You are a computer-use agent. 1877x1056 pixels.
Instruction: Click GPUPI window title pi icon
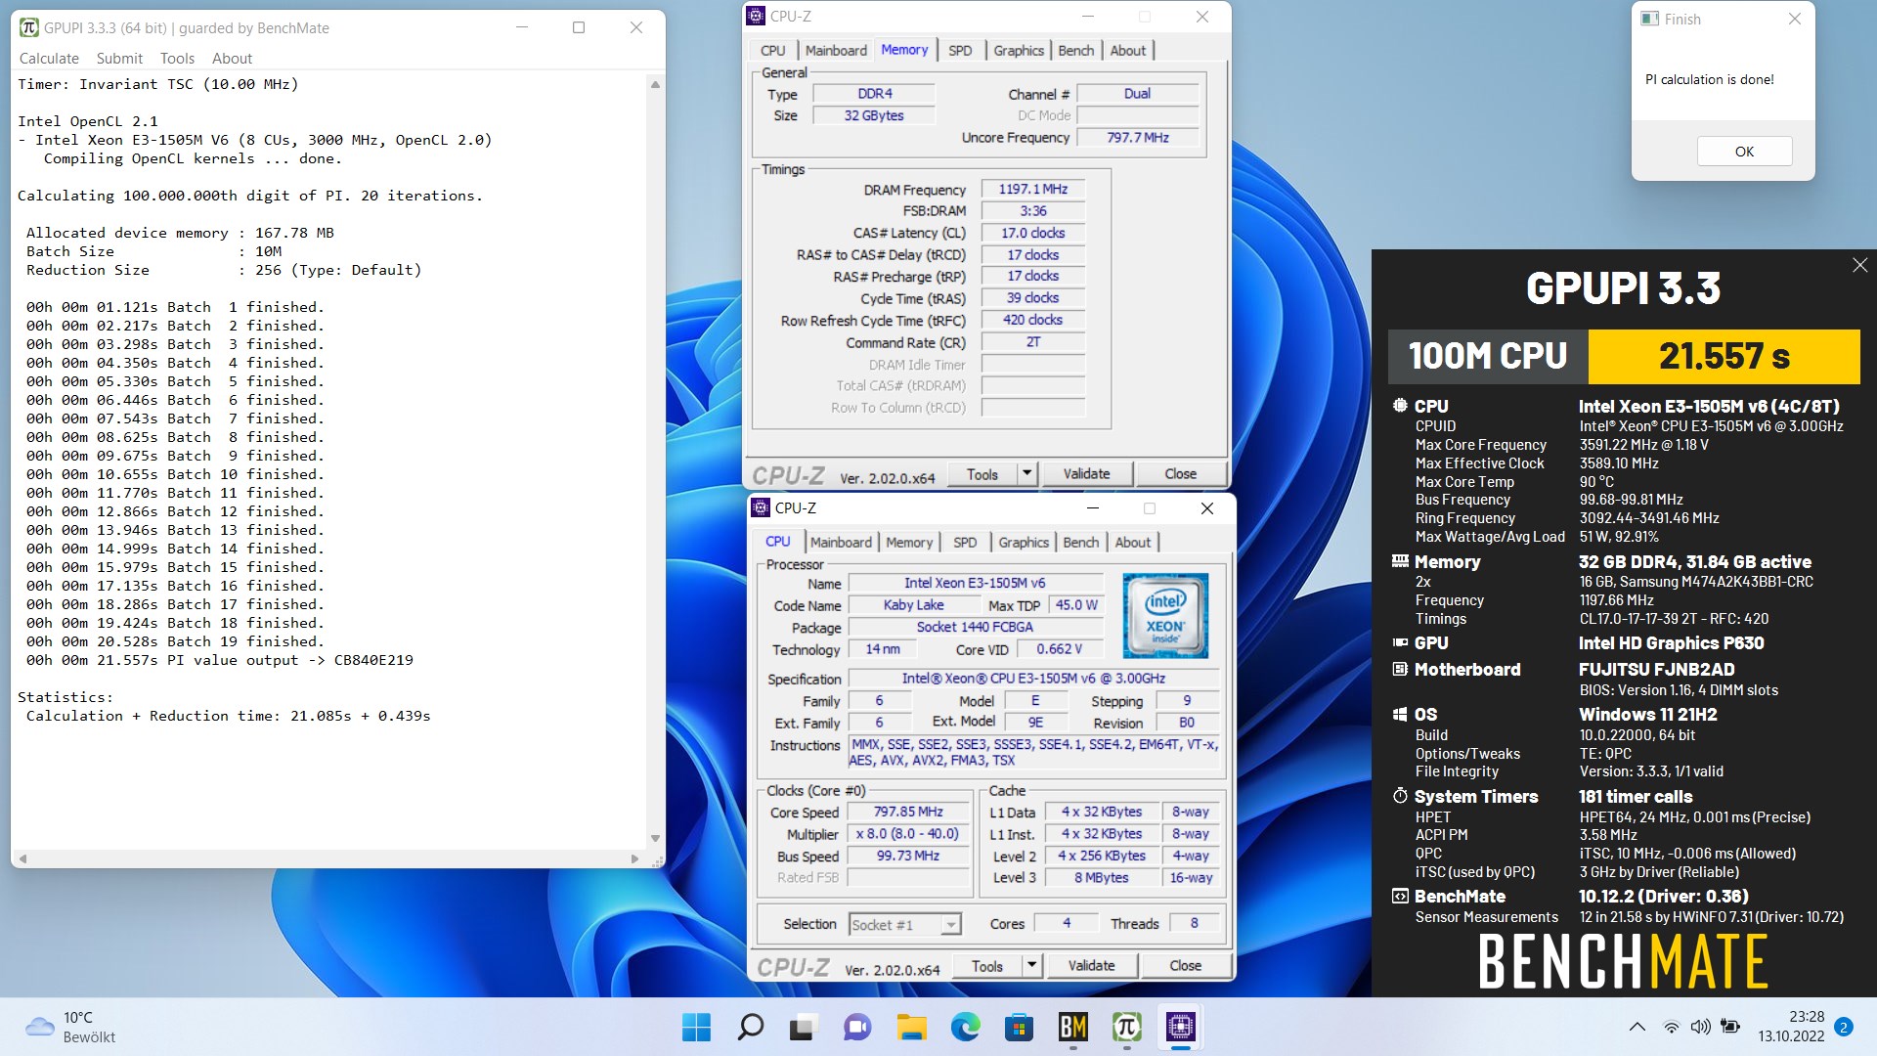[29, 27]
